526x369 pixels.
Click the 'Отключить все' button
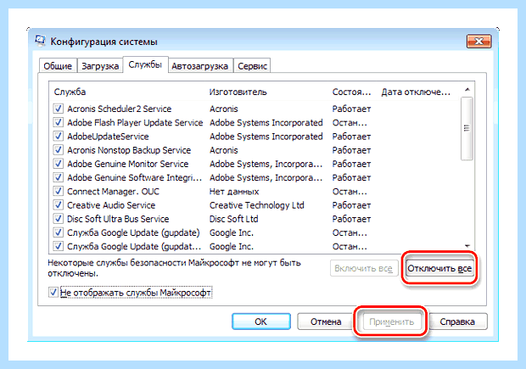[x=439, y=268]
